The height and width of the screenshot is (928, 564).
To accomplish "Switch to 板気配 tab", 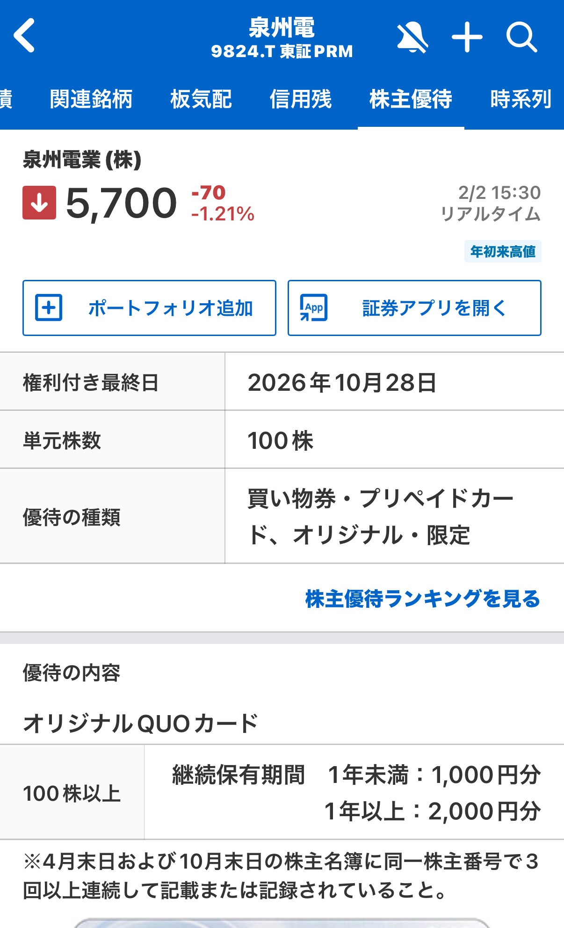I will (x=201, y=99).
